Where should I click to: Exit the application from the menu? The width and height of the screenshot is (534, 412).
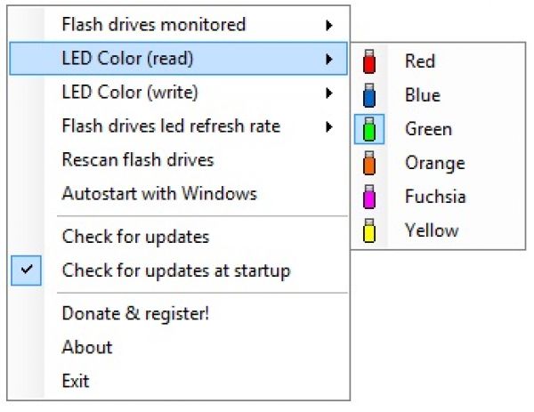(76, 381)
